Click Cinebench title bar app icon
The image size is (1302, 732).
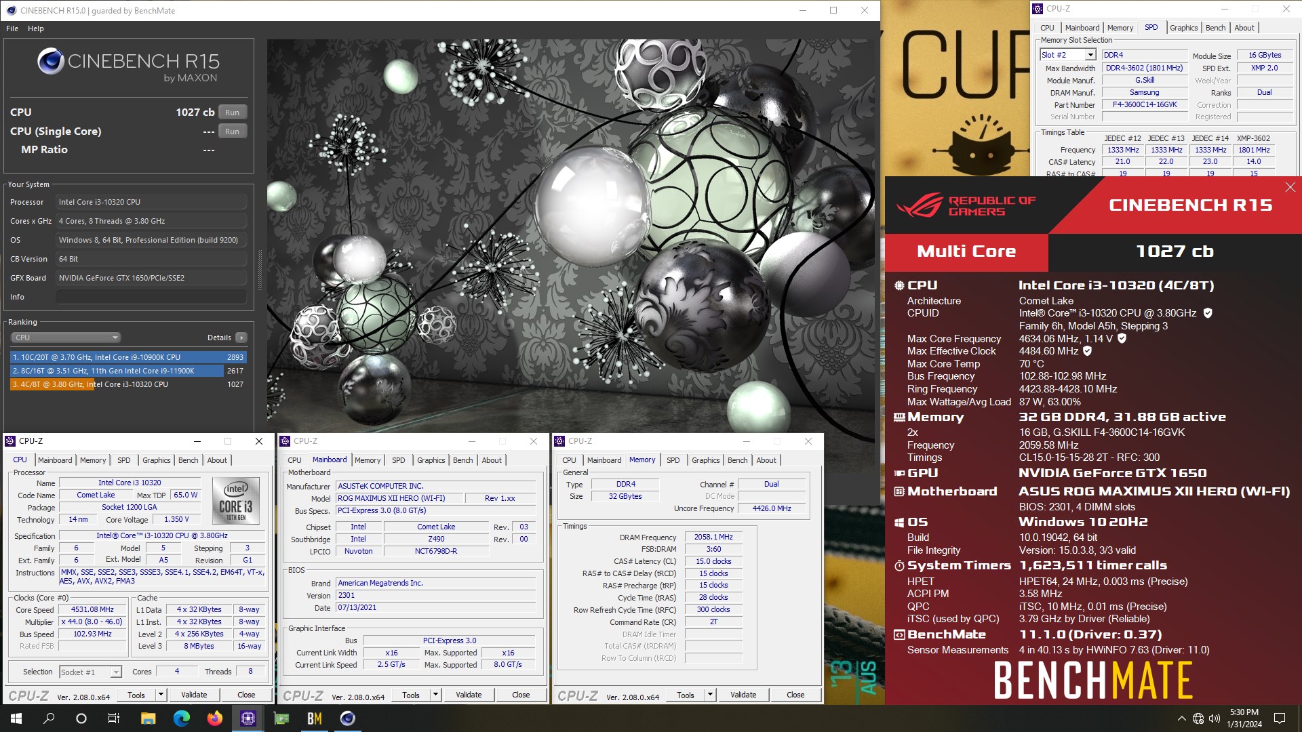pyautogui.click(x=11, y=10)
